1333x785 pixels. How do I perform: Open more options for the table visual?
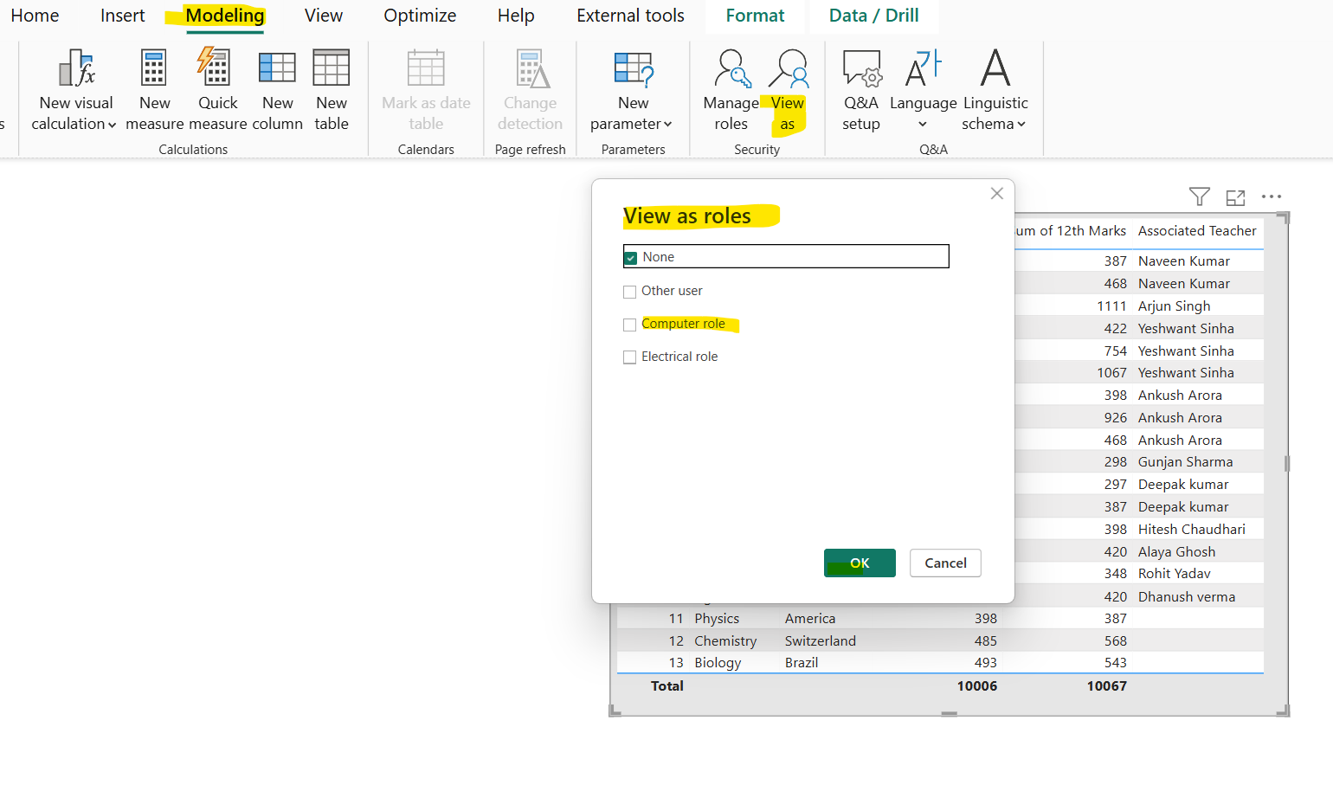click(1272, 197)
